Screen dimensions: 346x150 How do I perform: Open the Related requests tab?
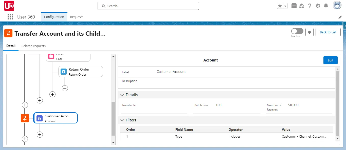[x=33, y=46]
